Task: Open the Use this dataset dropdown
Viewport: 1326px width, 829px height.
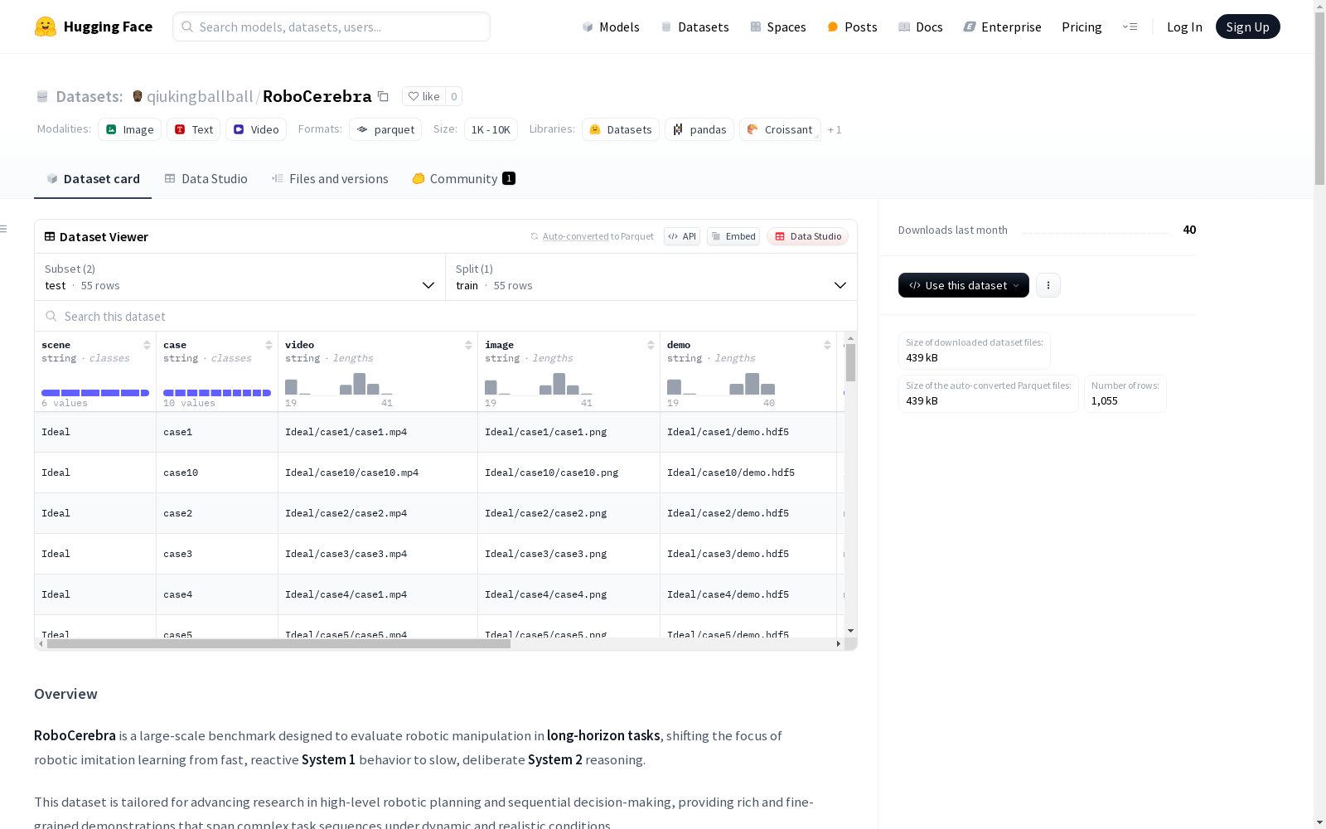Action: (964, 285)
